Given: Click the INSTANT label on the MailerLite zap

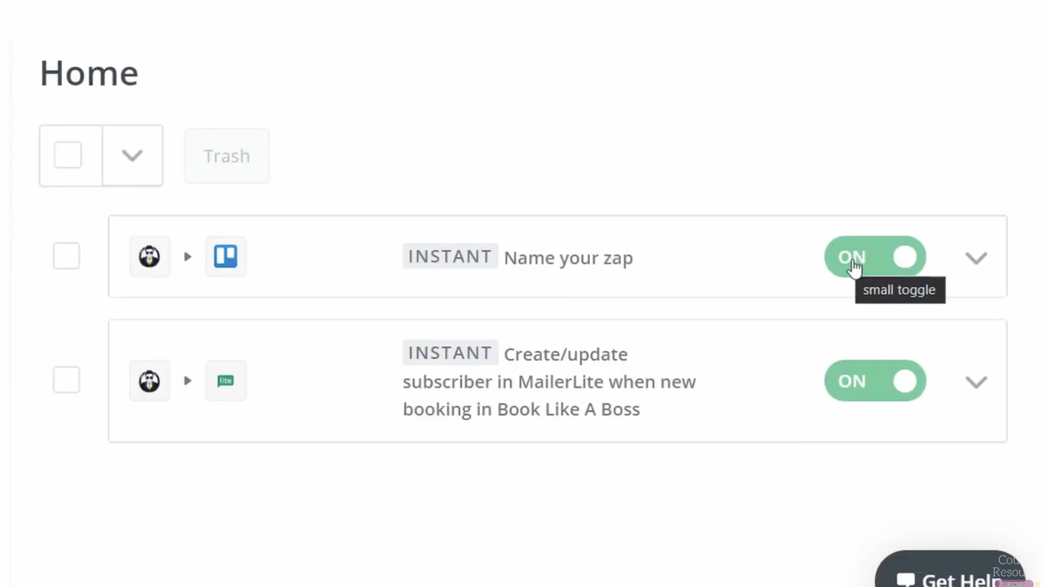Looking at the screenshot, I should (450, 353).
